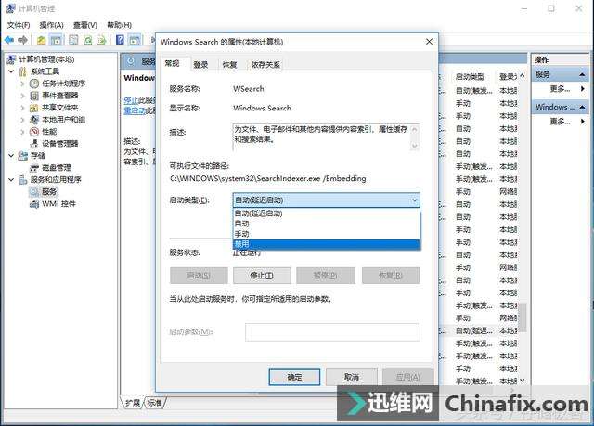Screen dimensions: 594x426
Task: Open the 查看(V) menu
Action: pos(85,25)
